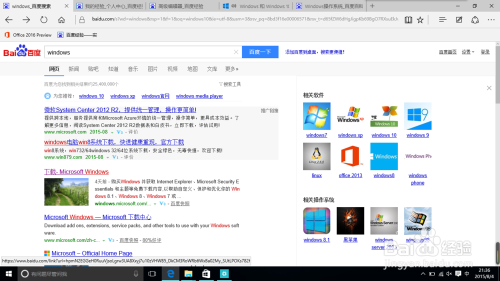Open Windows Server 2003 icon
Screen dimensions: 500x281
[384, 220]
